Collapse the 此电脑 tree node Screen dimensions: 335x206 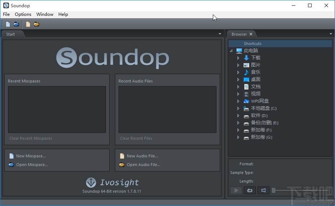tap(231, 51)
